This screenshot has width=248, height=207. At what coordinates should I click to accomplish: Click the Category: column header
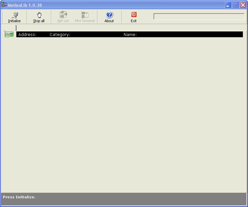pos(60,35)
